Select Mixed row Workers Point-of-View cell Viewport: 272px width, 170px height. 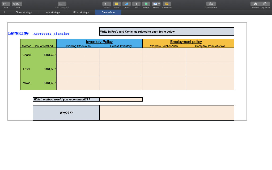coord(164,83)
